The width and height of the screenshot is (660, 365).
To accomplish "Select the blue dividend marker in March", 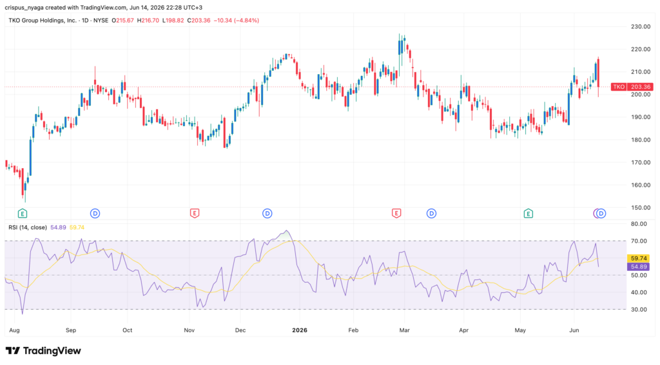I will pos(431,214).
